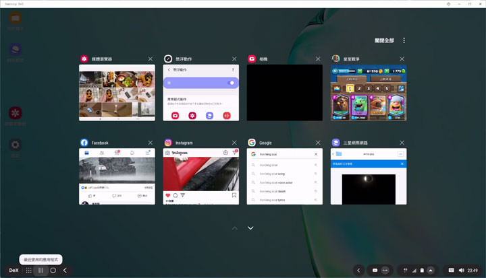Expand notifications with the up-arrow circle icon
The image size is (486, 278).
pyautogui.click(x=431, y=271)
